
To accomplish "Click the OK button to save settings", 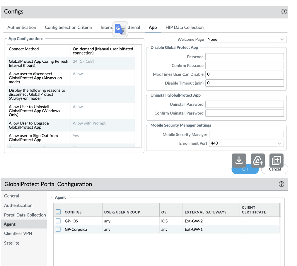I will pyautogui.click(x=245, y=169).
